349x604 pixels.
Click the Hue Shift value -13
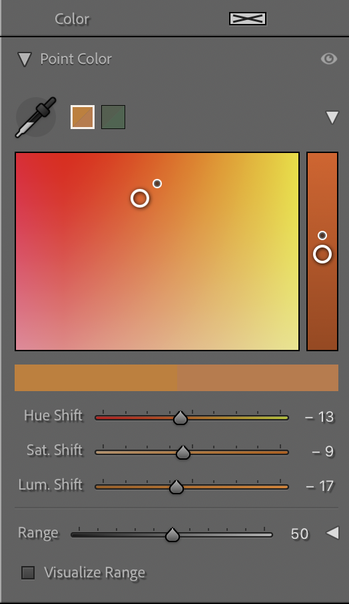(319, 417)
